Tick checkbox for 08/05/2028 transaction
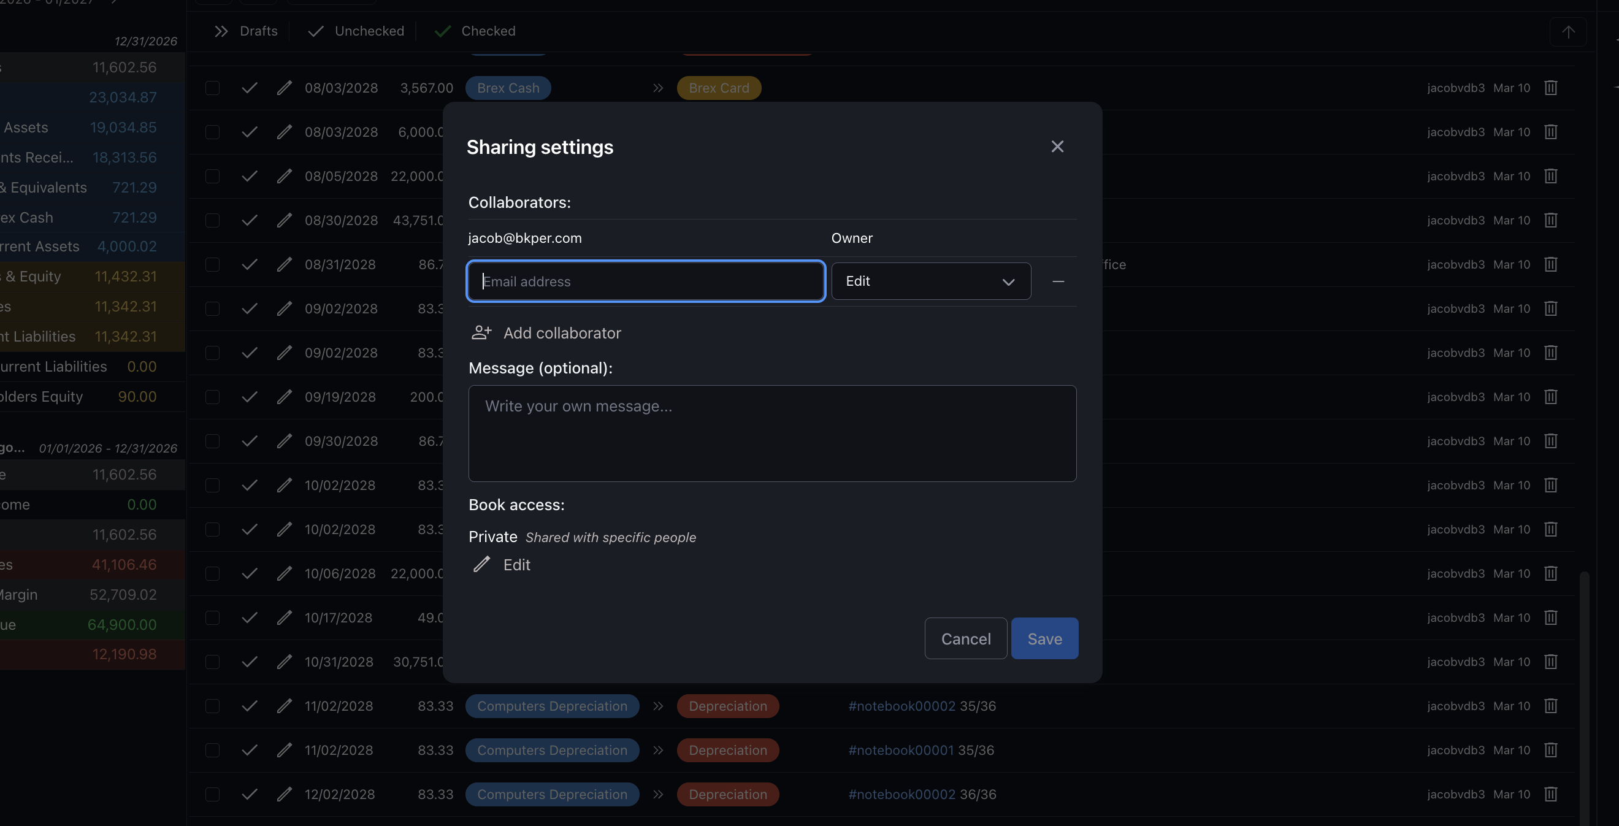The width and height of the screenshot is (1619, 826). pos(212,176)
